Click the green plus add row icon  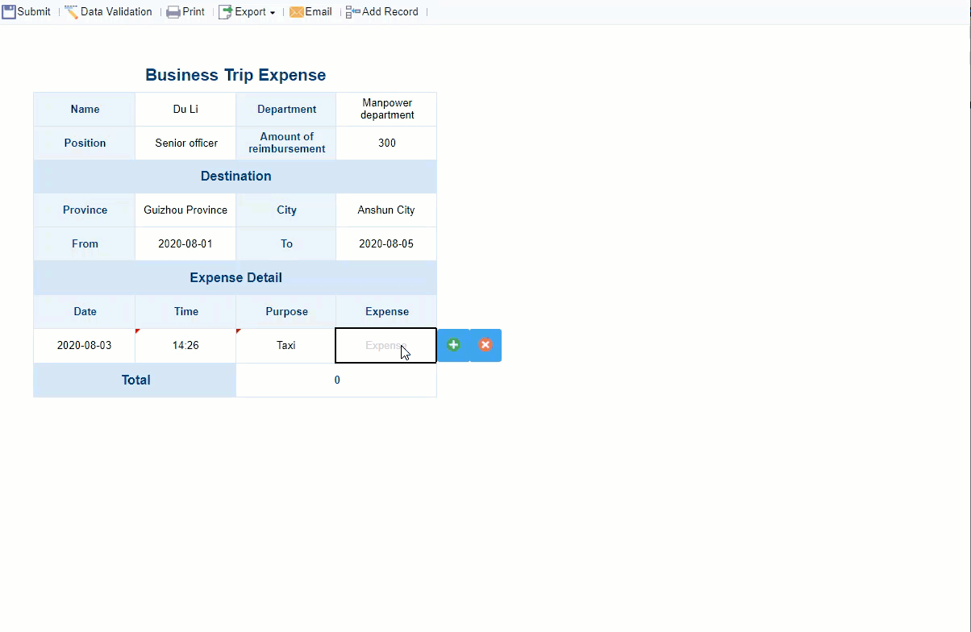click(453, 345)
